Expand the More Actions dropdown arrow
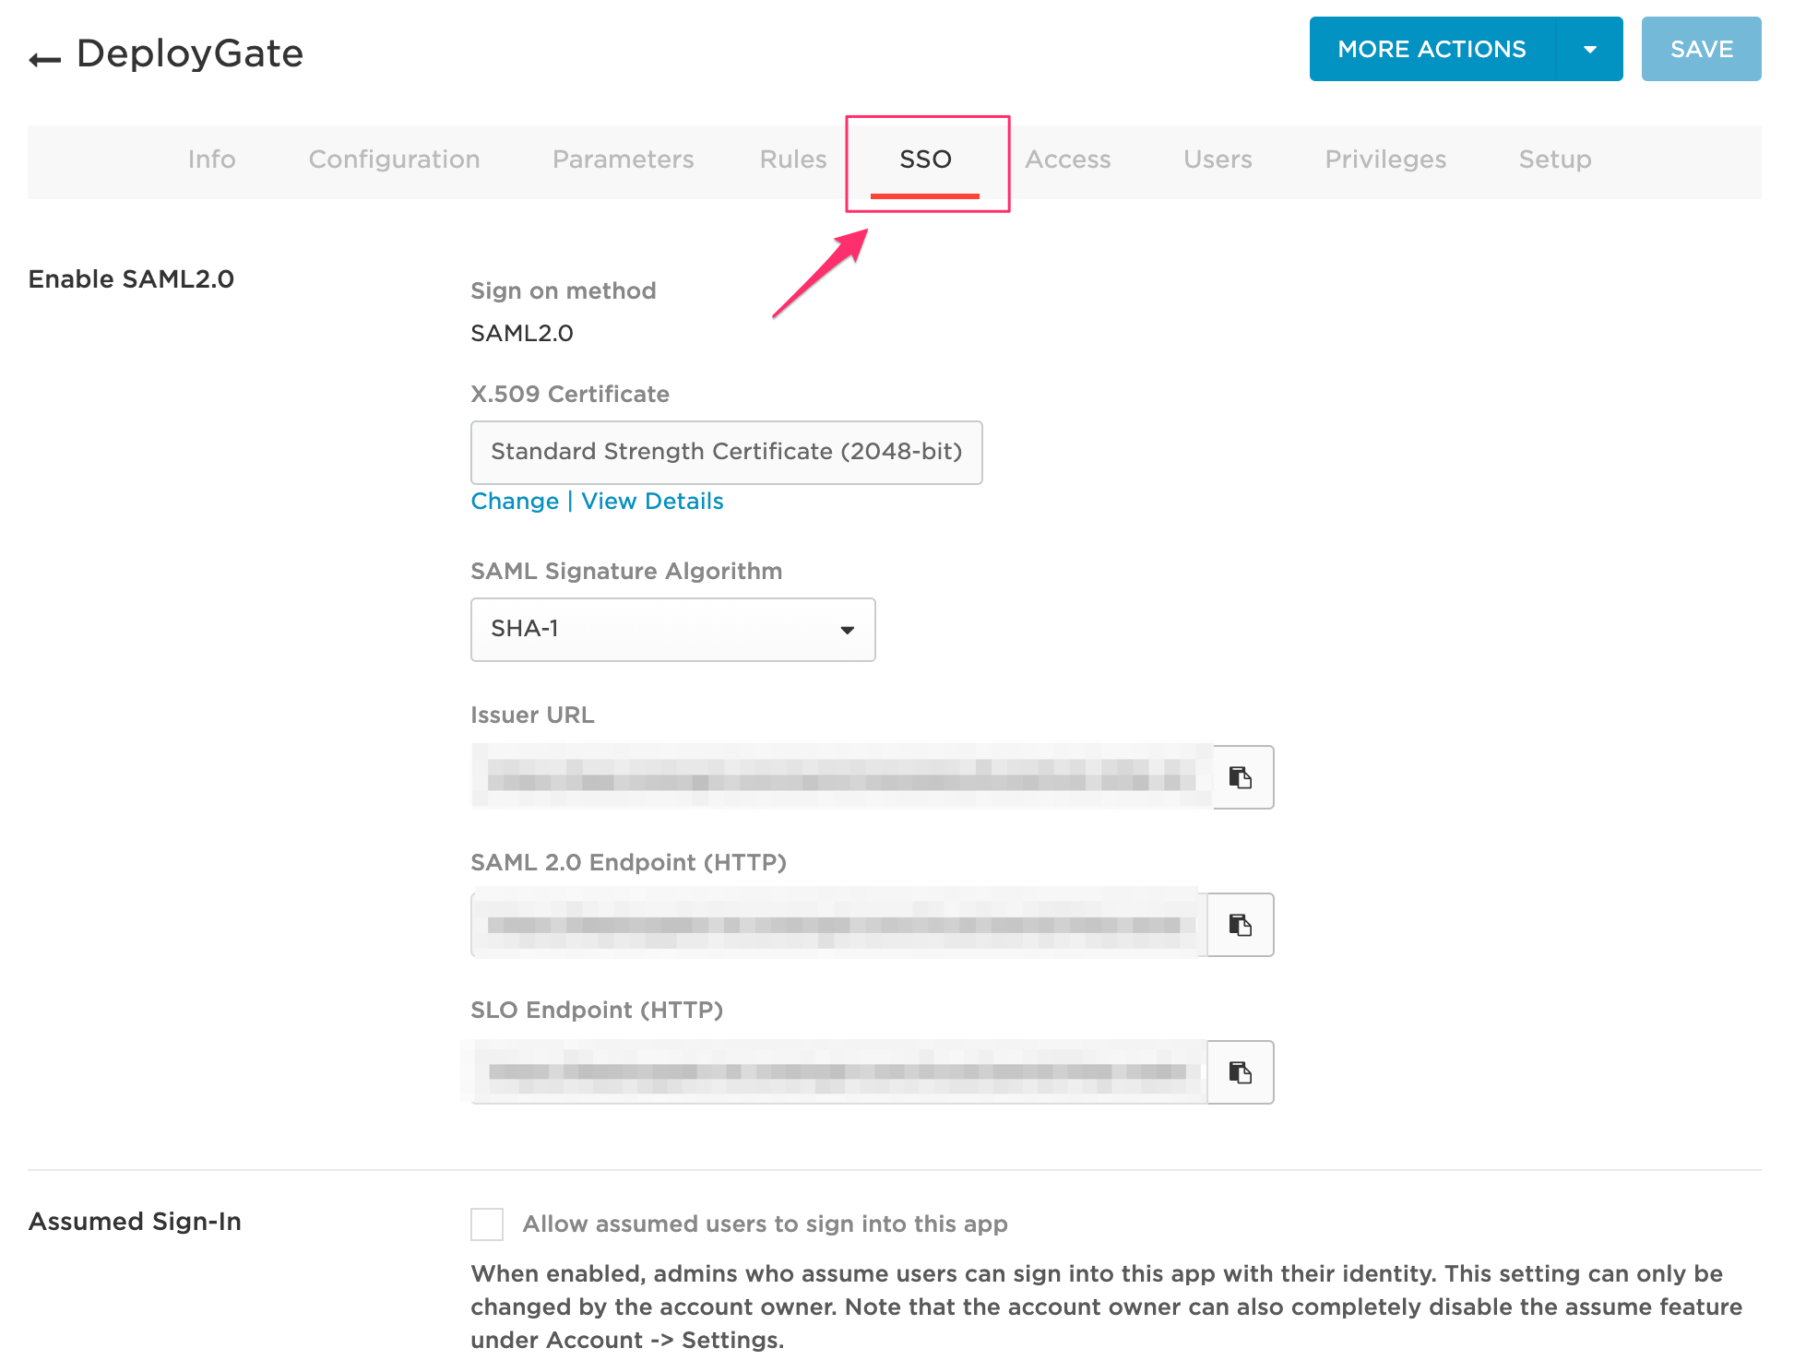Viewport: 1794px width, 1360px height. coord(1589,49)
